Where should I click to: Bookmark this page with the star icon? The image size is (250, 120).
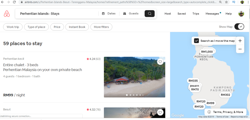point(226,2)
